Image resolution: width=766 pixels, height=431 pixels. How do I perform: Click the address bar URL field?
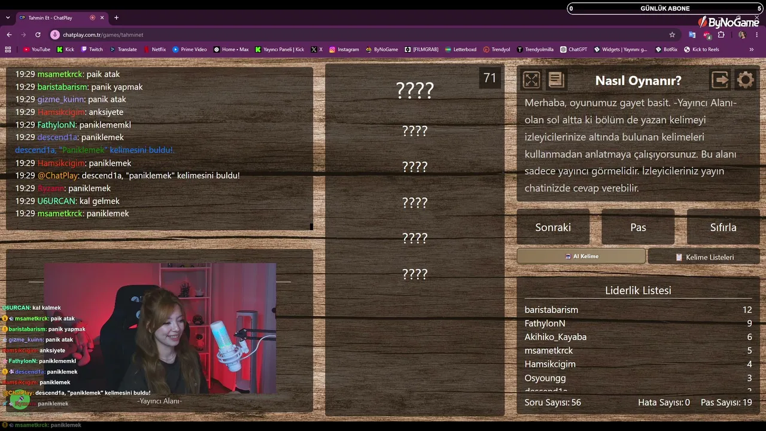pyautogui.click(x=359, y=35)
